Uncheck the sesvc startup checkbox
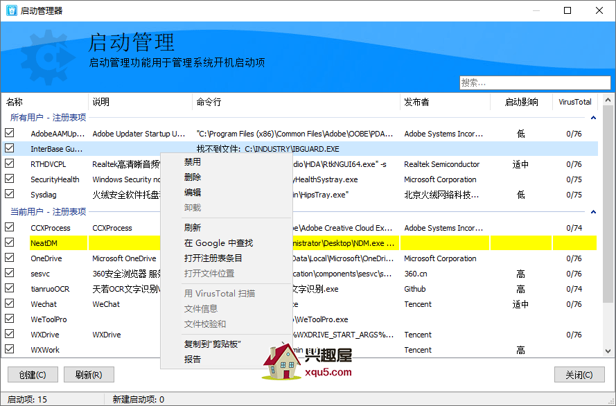Image resolution: width=616 pixels, height=406 pixels. [10, 273]
